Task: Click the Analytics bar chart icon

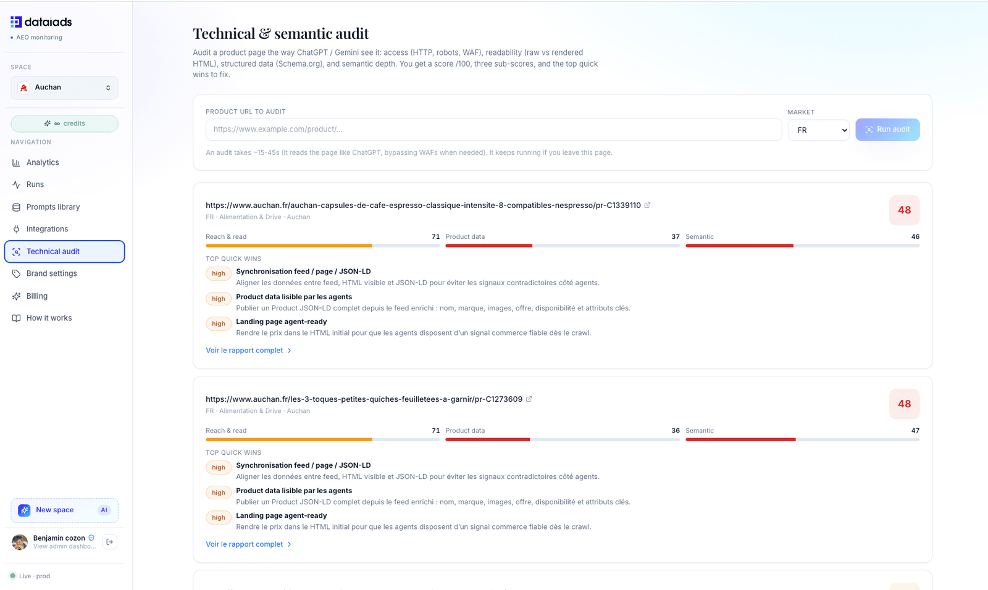Action: 16,162
